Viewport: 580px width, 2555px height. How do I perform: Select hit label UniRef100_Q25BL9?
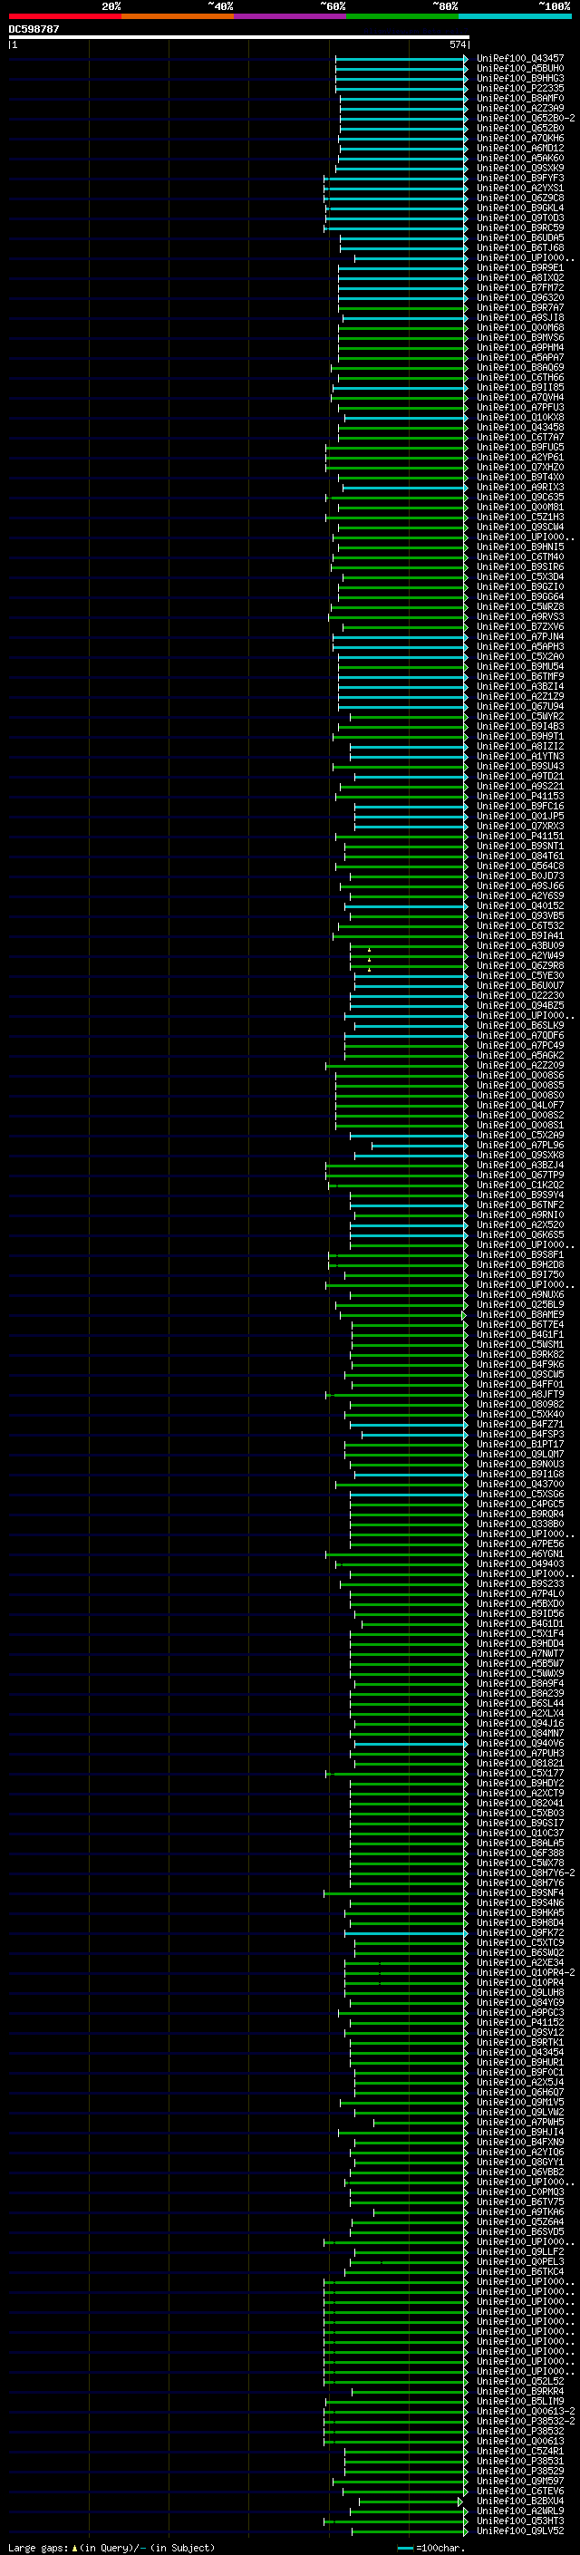(519, 1305)
